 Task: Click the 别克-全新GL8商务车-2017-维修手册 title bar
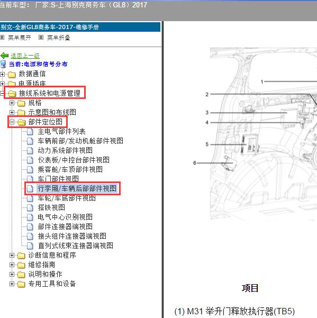tap(80, 27)
